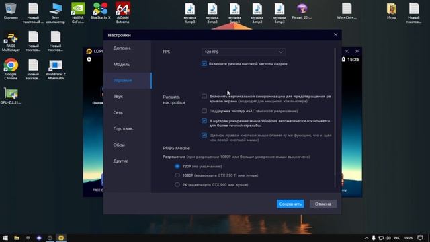Click the LDPlayer logo in emulator title bar
This screenshot has width=430, height=242.
[89, 51]
